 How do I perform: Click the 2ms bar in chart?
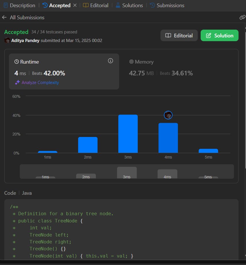pos(88,145)
